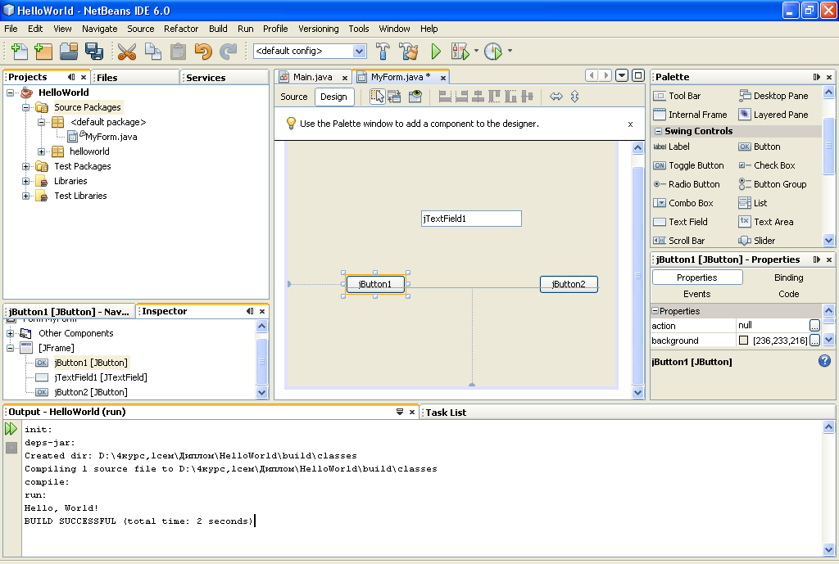Click the Align Left in Column icon
Image resolution: width=839 pixels, height=564 pixels.
(445, 97)
